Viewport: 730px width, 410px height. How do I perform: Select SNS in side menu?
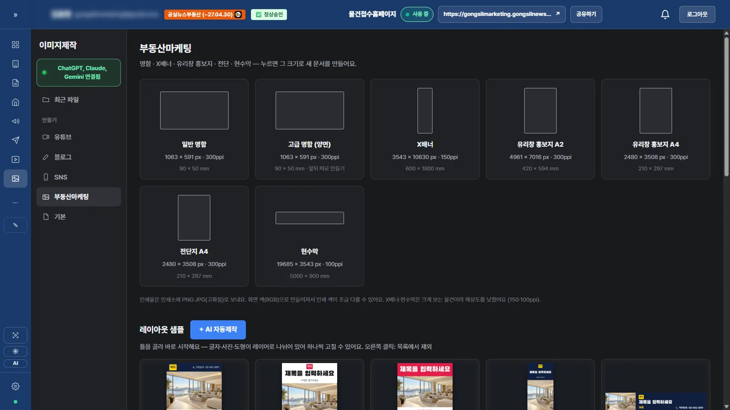point(78,177)
